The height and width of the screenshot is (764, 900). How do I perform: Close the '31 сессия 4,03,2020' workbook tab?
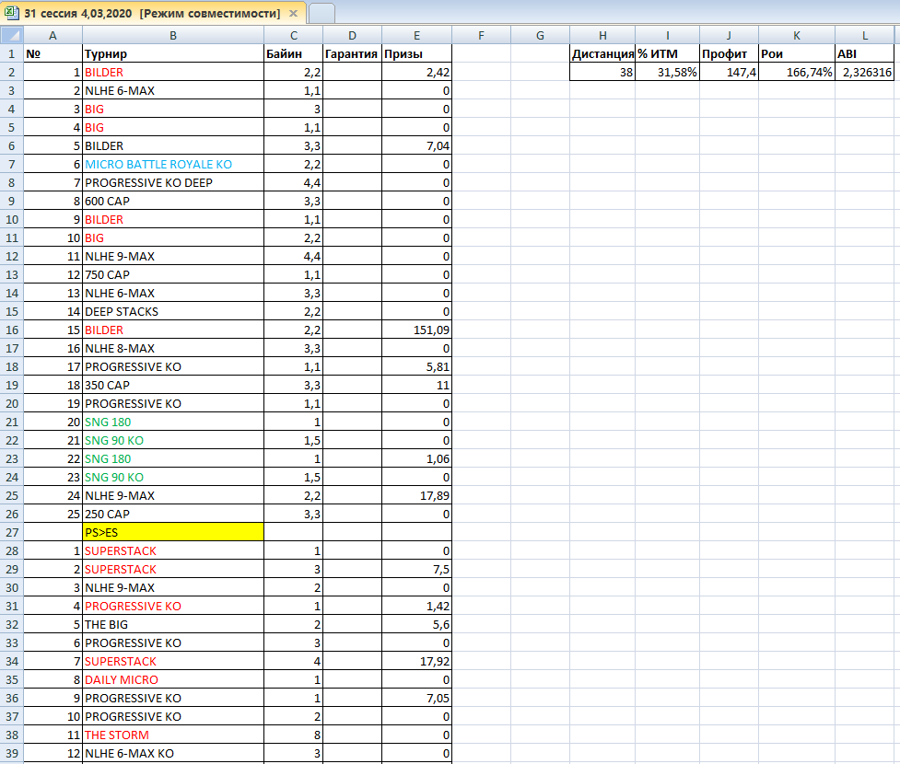point(293,13)
